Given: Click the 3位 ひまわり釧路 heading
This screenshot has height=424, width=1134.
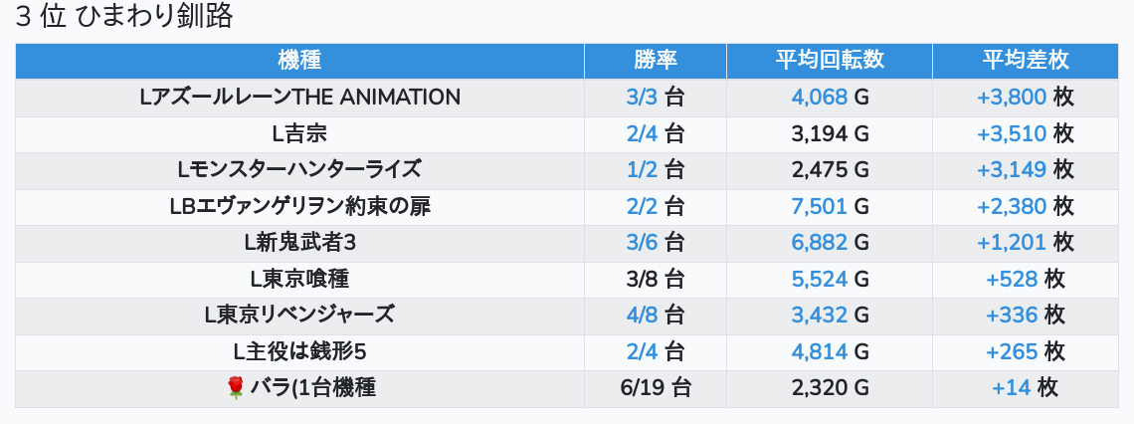Looking at the screenshot, I should [x=124, y=17].
